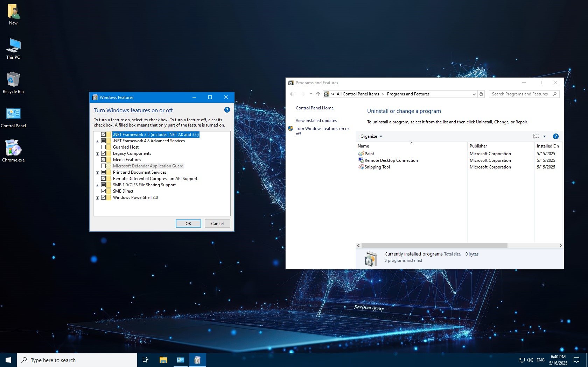
Task: Click the refresh icon beside address bar
Action: (481, 94)
